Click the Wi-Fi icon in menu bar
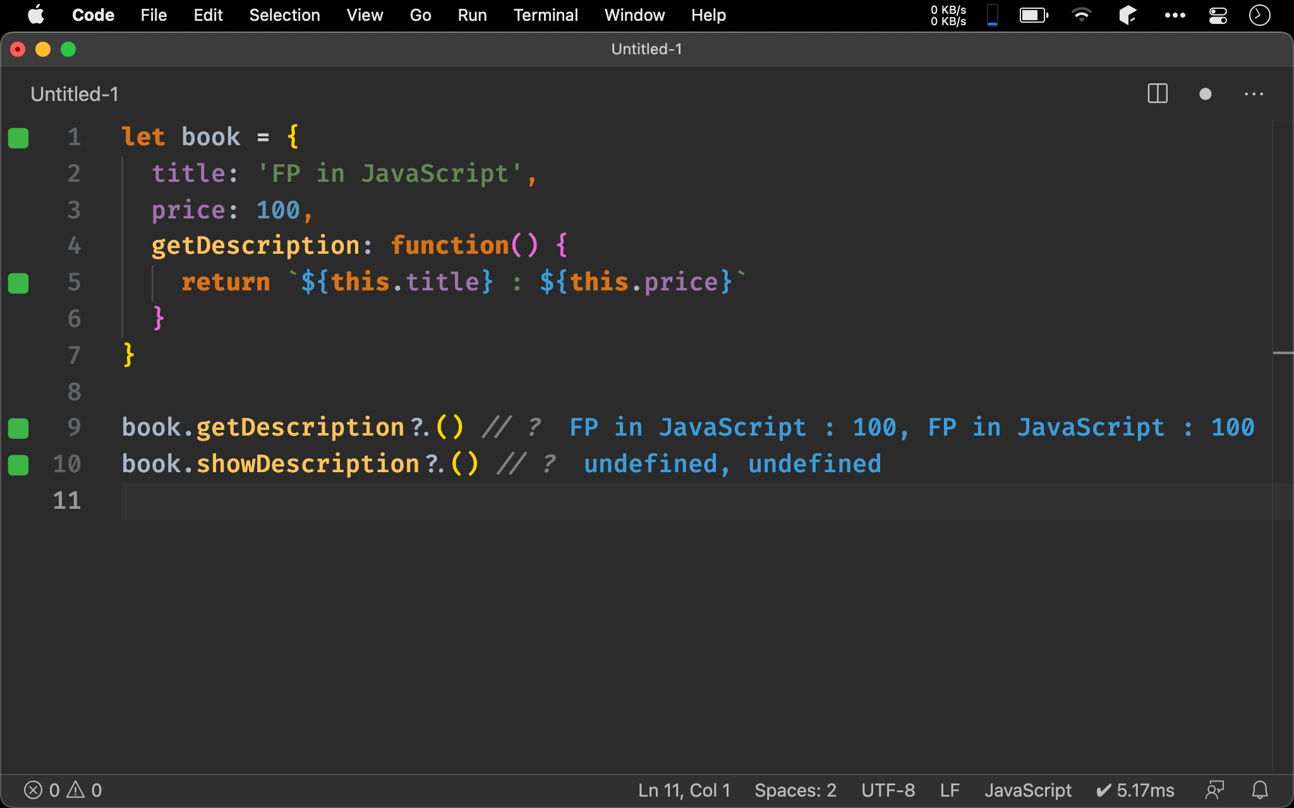The width and height of the screenshot is (1294, 808). [1082, 15]
